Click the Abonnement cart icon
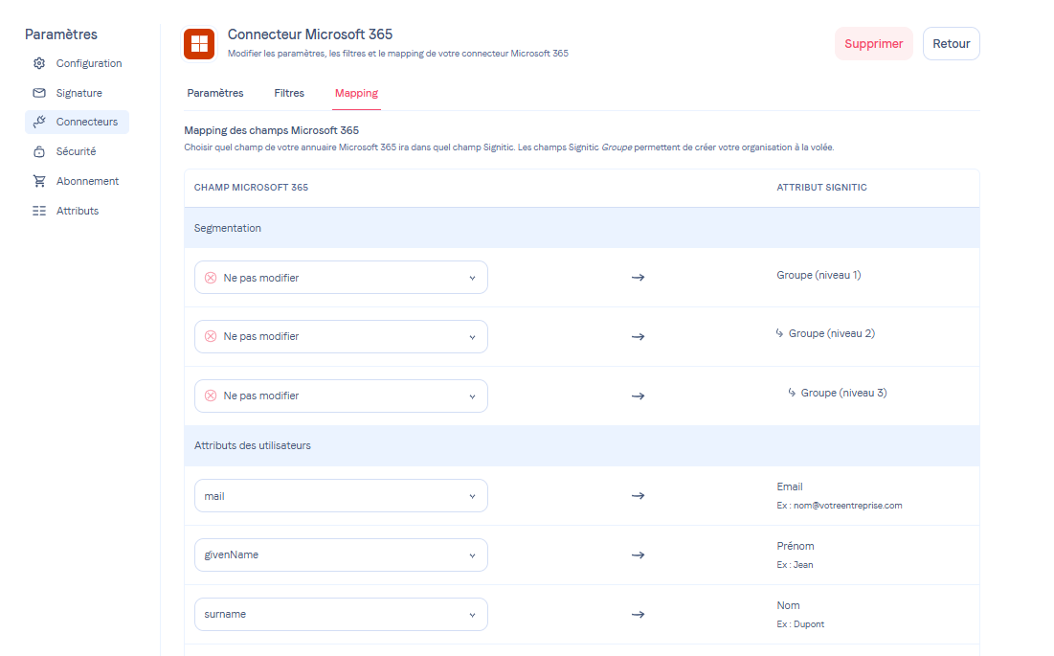 [39, 181]
